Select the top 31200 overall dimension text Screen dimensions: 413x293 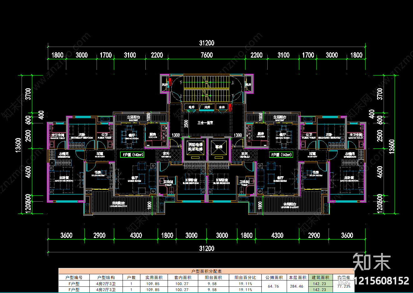coord(207,43)
